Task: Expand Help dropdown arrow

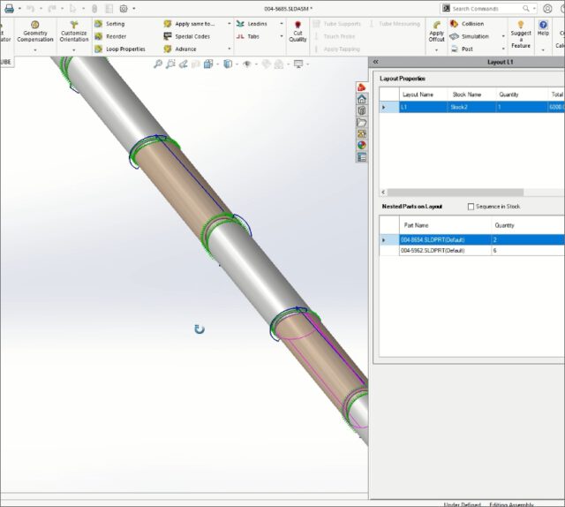Action: [543, 50]
